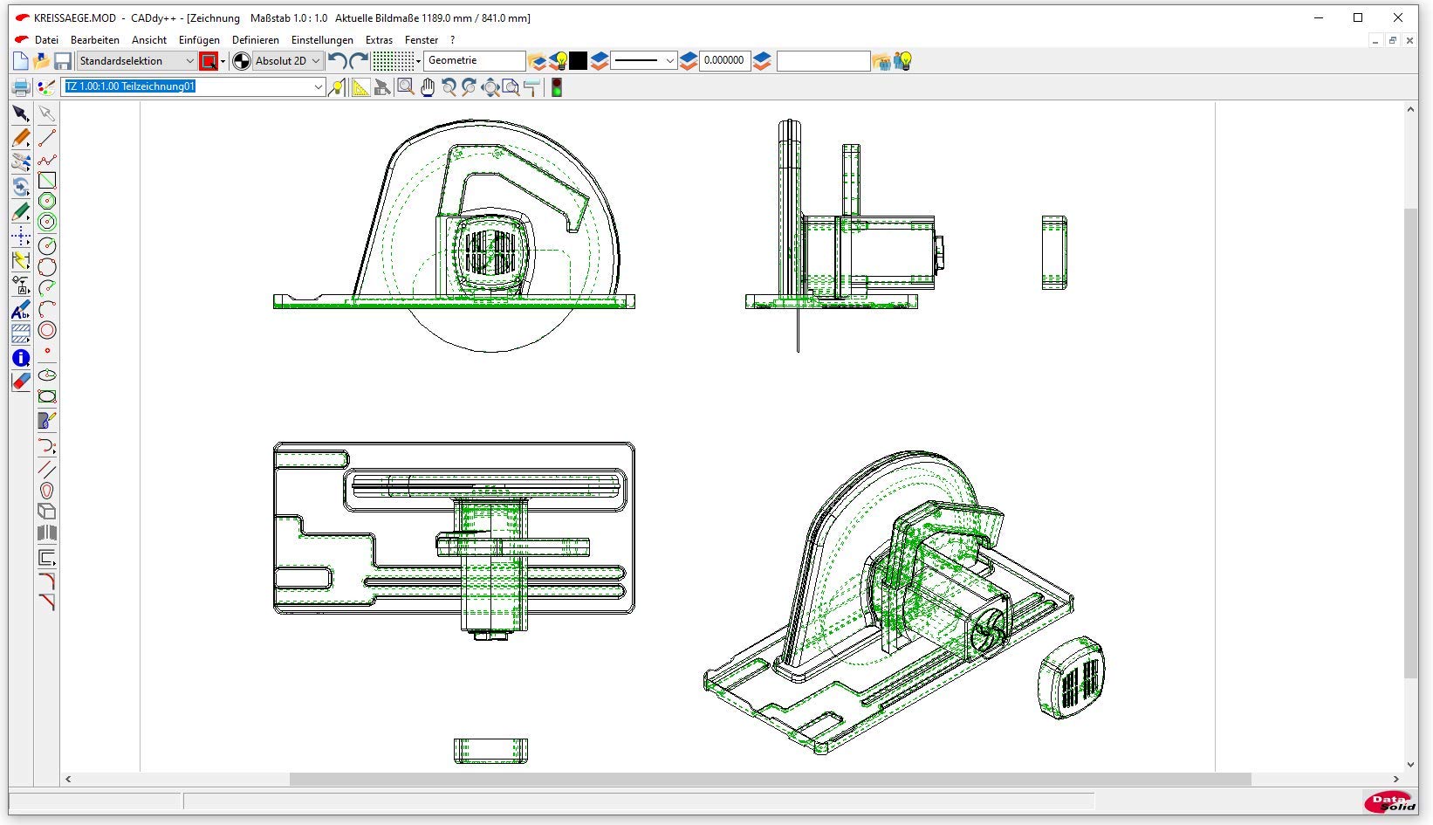Click the scroll down arrow
This screenshot has height=825, width=1433.
coord(1410,764)
